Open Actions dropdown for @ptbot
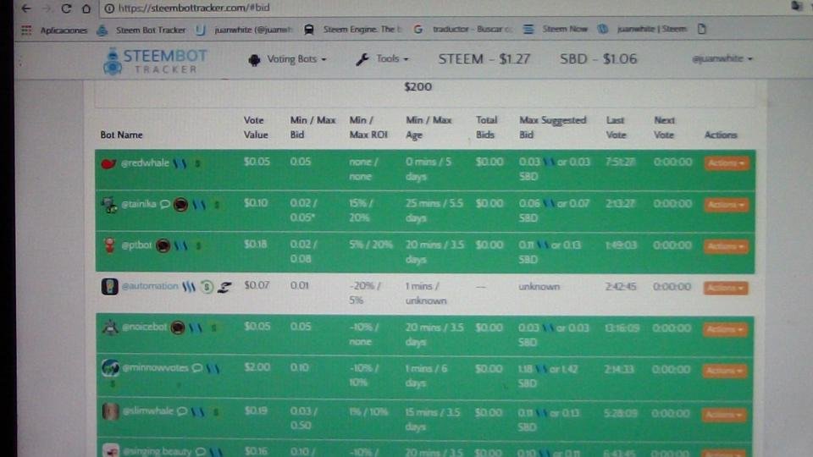Viewport: 813px width, 457px height. pos(726,246)
